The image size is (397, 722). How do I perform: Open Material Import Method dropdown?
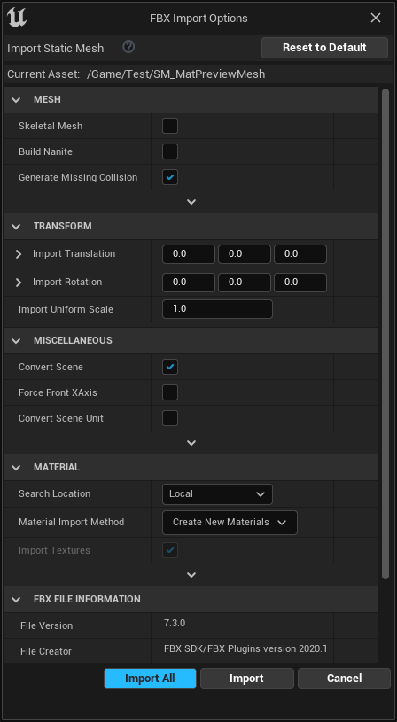point(230,522)
